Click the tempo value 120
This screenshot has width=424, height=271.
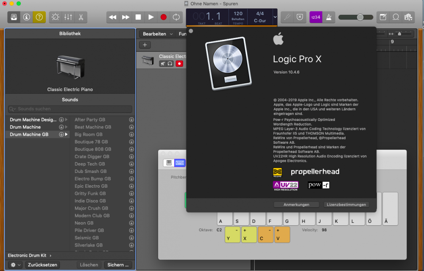(x=238, y=14)
